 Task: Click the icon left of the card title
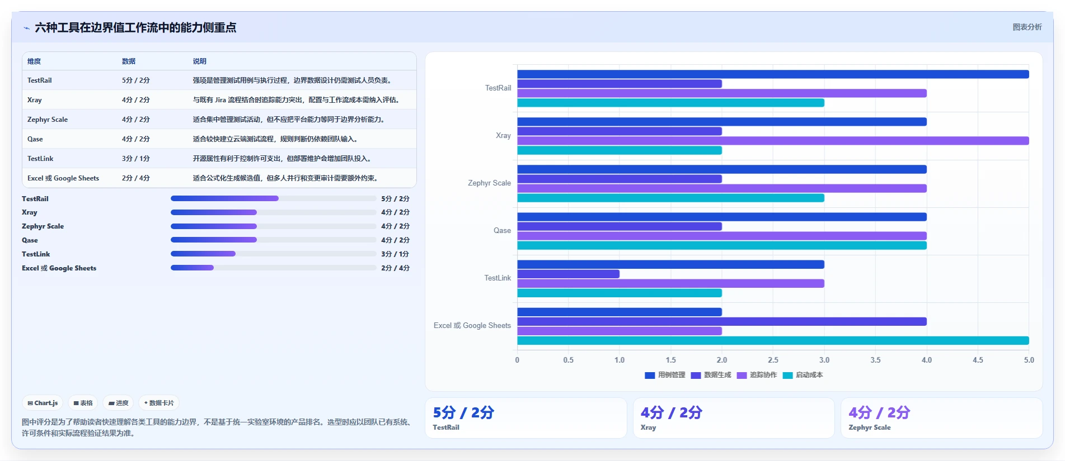point(26,28)
